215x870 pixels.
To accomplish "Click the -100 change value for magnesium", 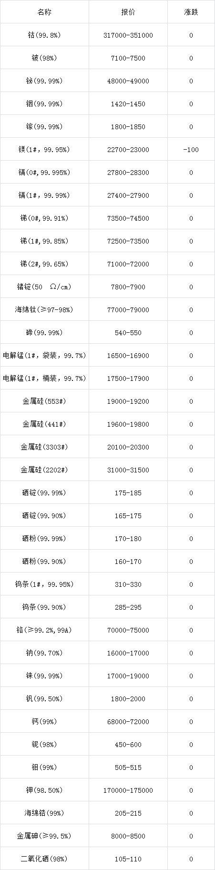I will (191, 150).
